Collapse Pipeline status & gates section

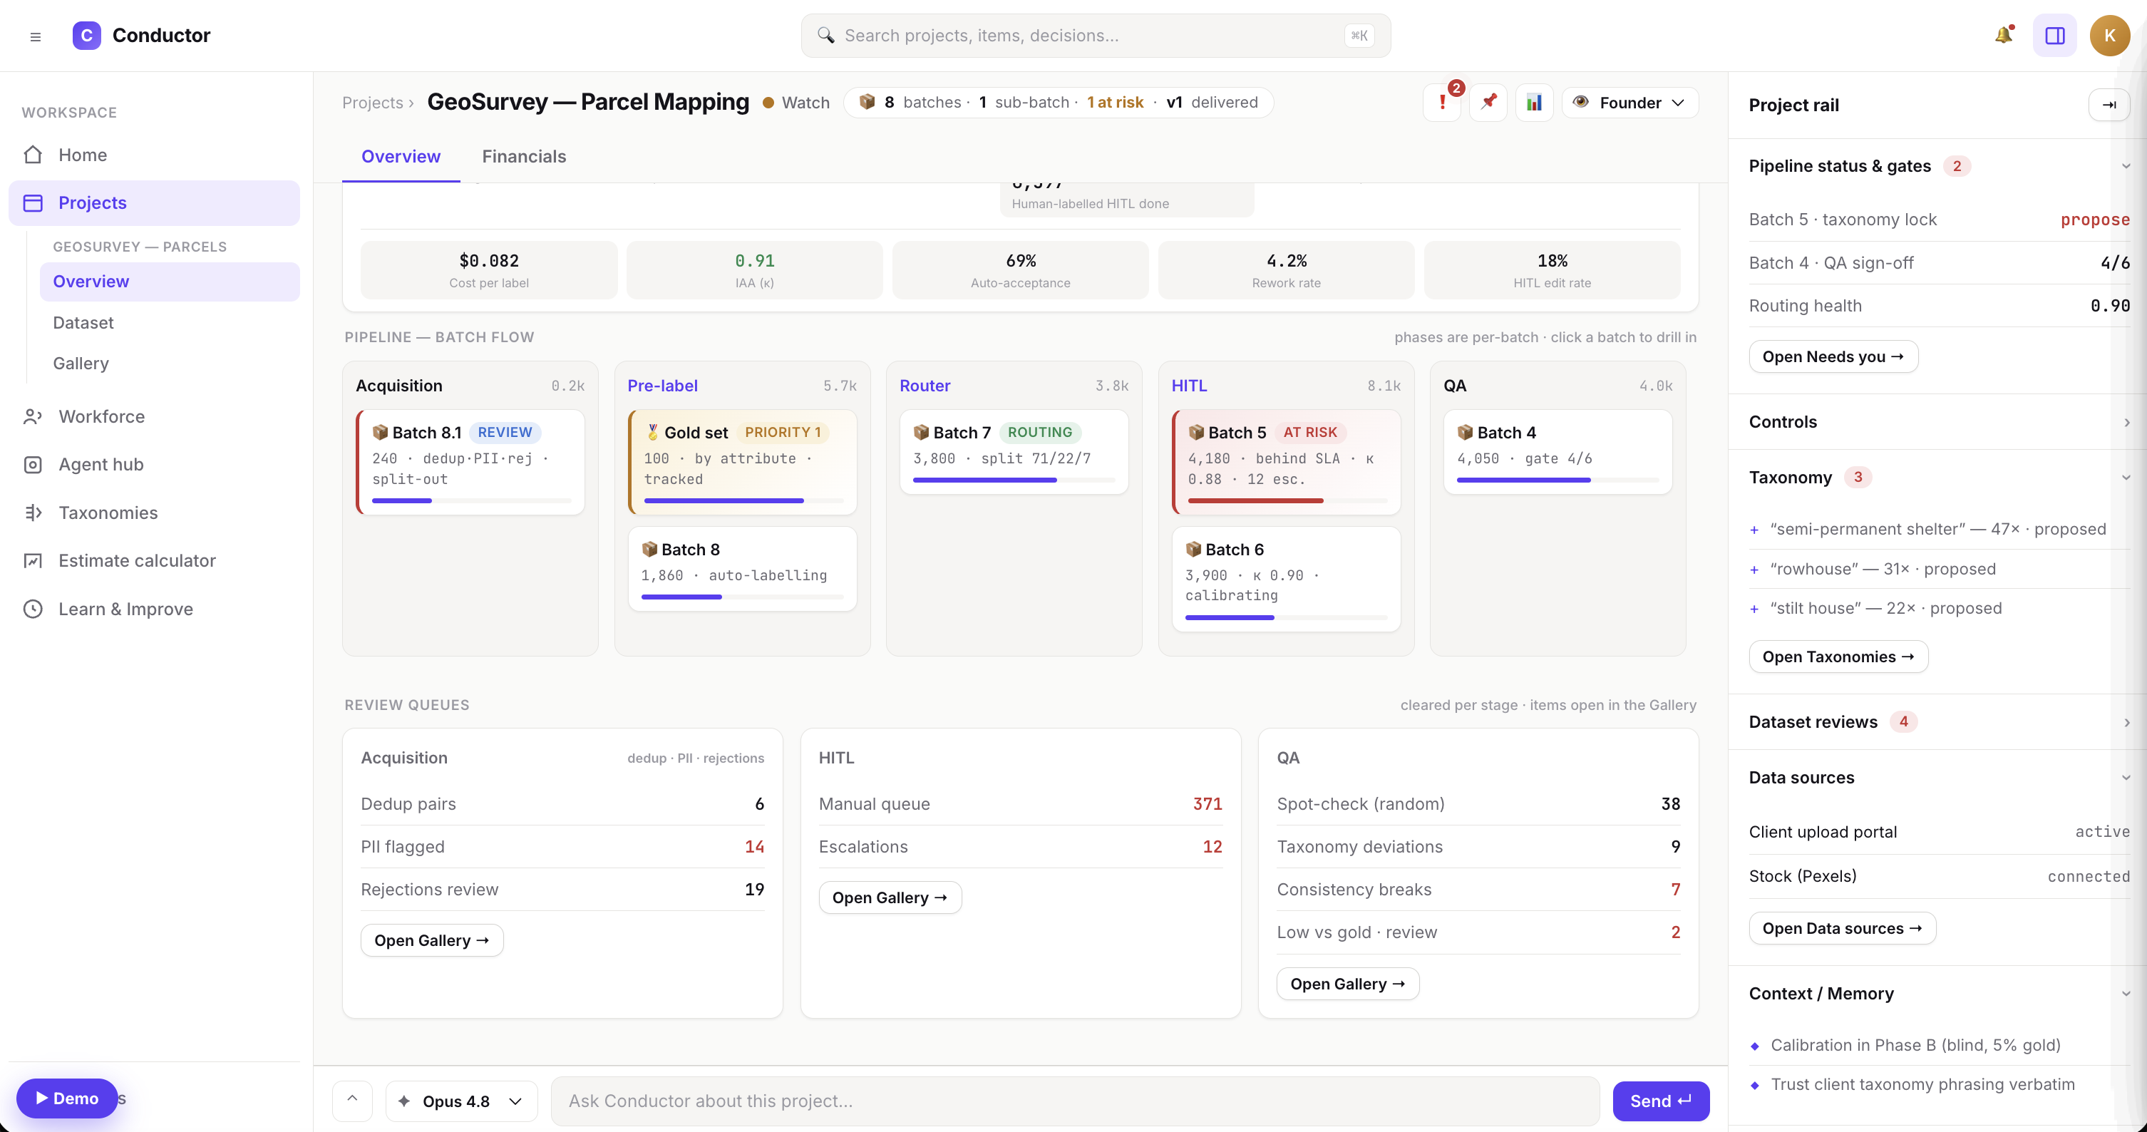(x=2126, y=166)
